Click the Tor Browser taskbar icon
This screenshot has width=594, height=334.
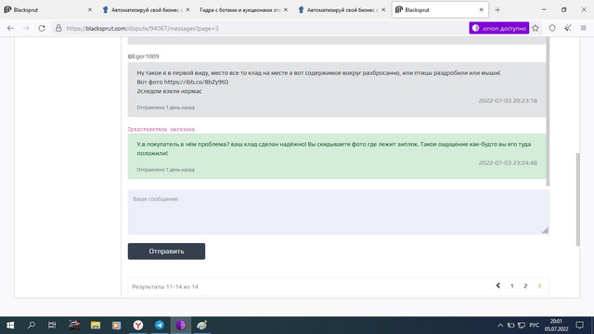pyautogui.click(x=181, y=326)
